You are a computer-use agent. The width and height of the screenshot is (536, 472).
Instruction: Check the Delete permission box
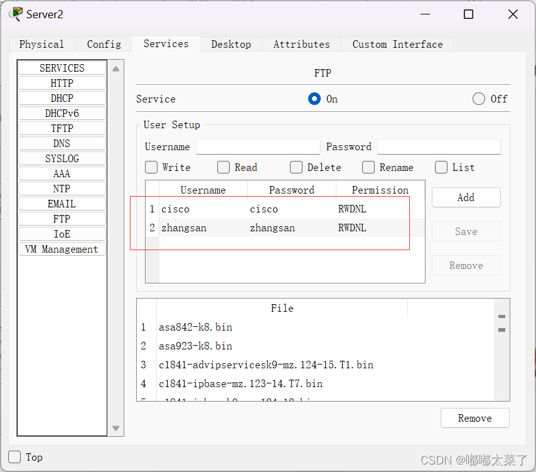pos(296,167)
